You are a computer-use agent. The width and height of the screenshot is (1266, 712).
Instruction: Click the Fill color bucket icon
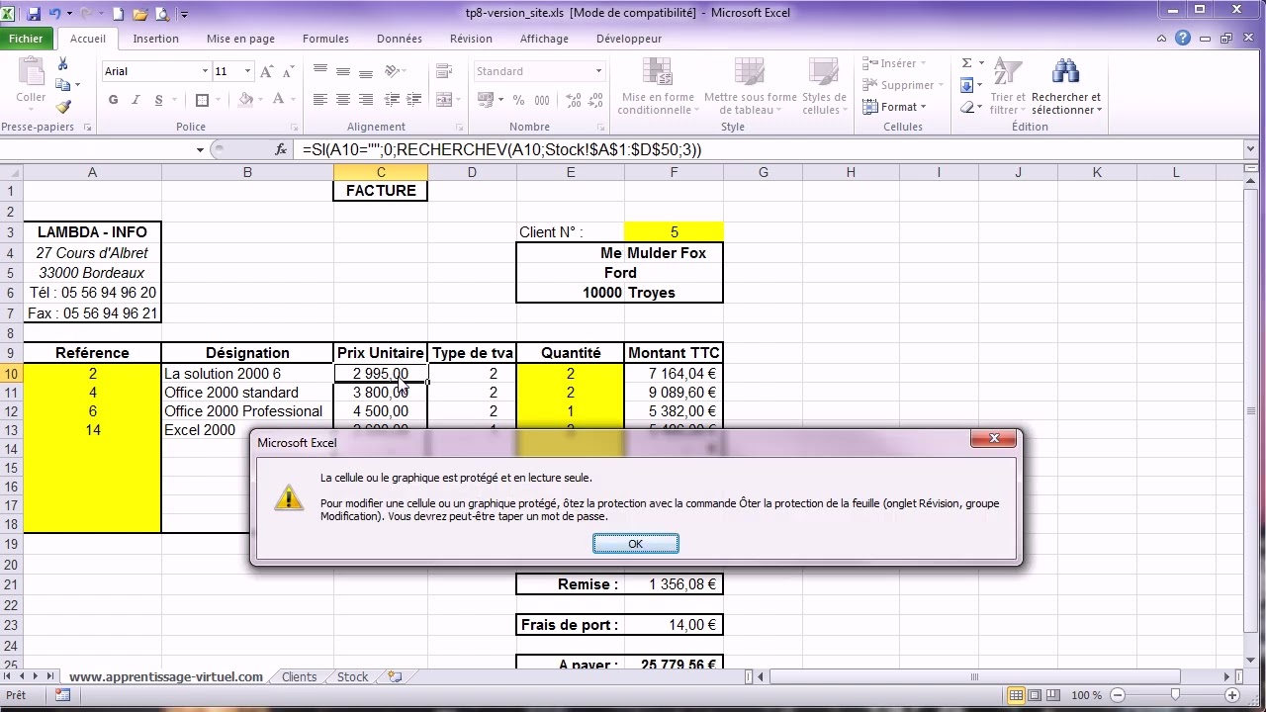pyautogui.click(x=246, y=100)
